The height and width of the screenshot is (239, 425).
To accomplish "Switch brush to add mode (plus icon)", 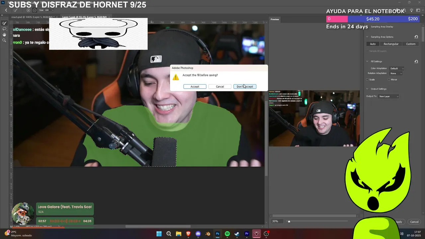I will (x=28, y=10).
